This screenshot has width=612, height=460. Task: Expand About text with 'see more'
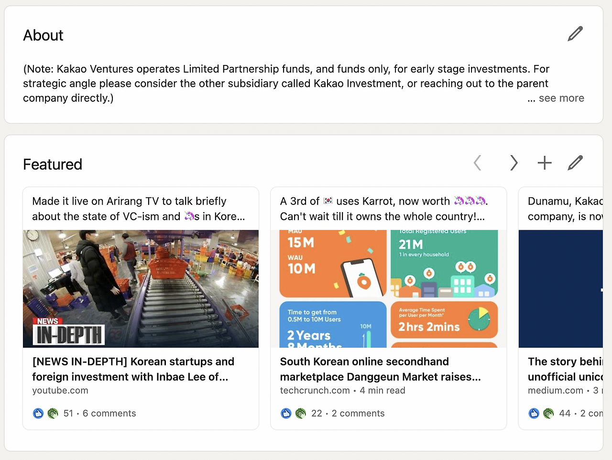[561, 98]
